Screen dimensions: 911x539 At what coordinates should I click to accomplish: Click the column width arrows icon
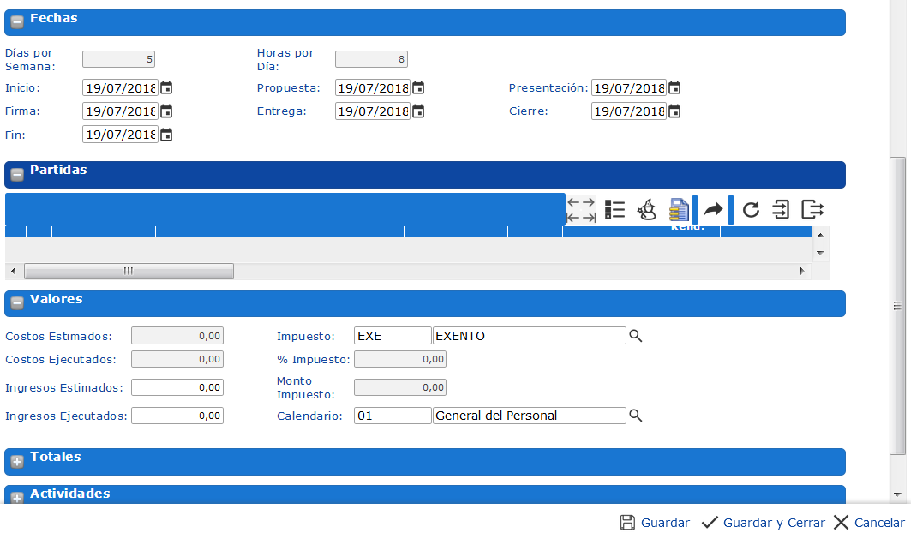[581, 210]
